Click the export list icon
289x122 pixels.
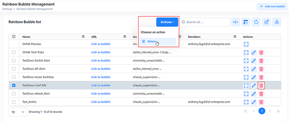click(x=267, y=22)
